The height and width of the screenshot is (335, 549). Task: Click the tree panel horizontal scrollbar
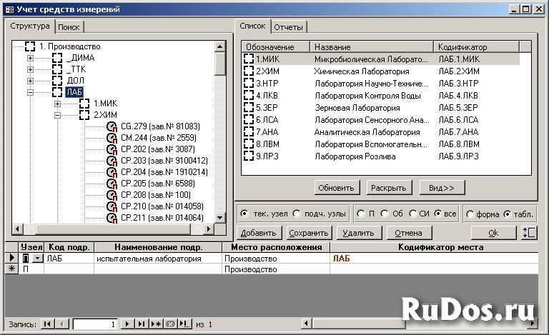pos(114,229)
